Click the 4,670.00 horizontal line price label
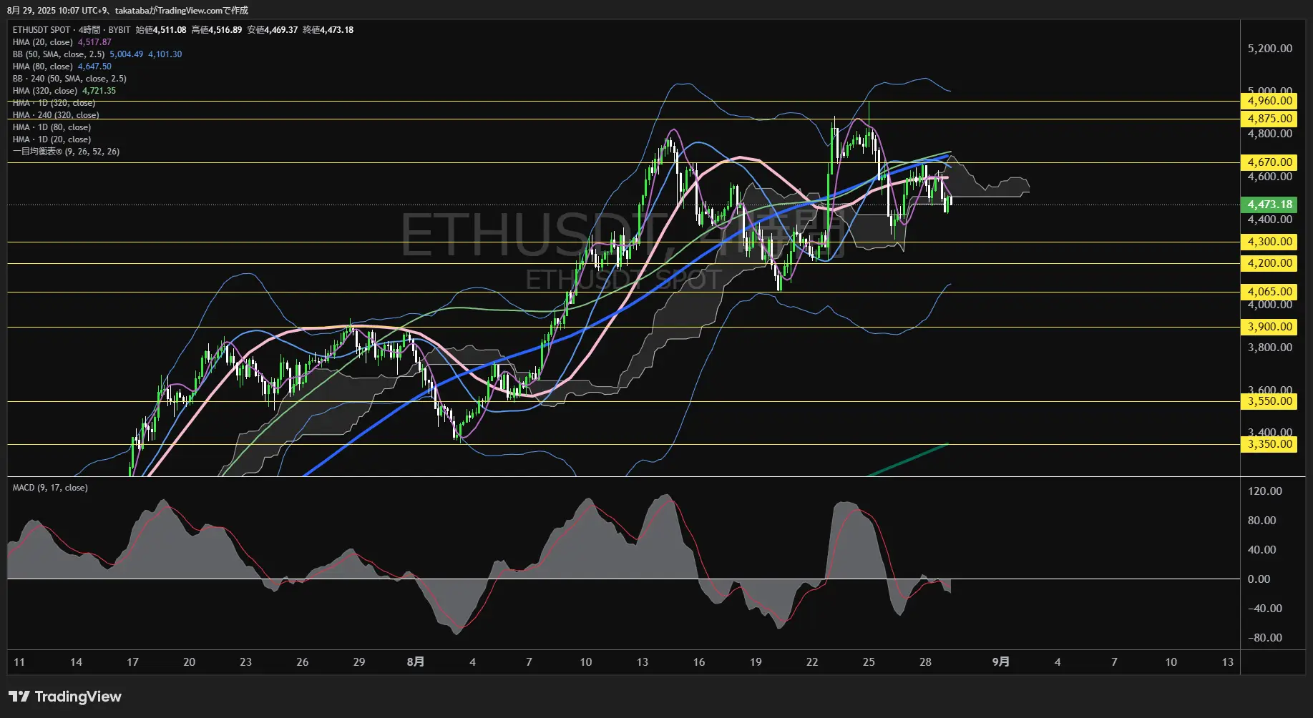The height and width of the screenshot is (718, 1313). (1269, 162)
